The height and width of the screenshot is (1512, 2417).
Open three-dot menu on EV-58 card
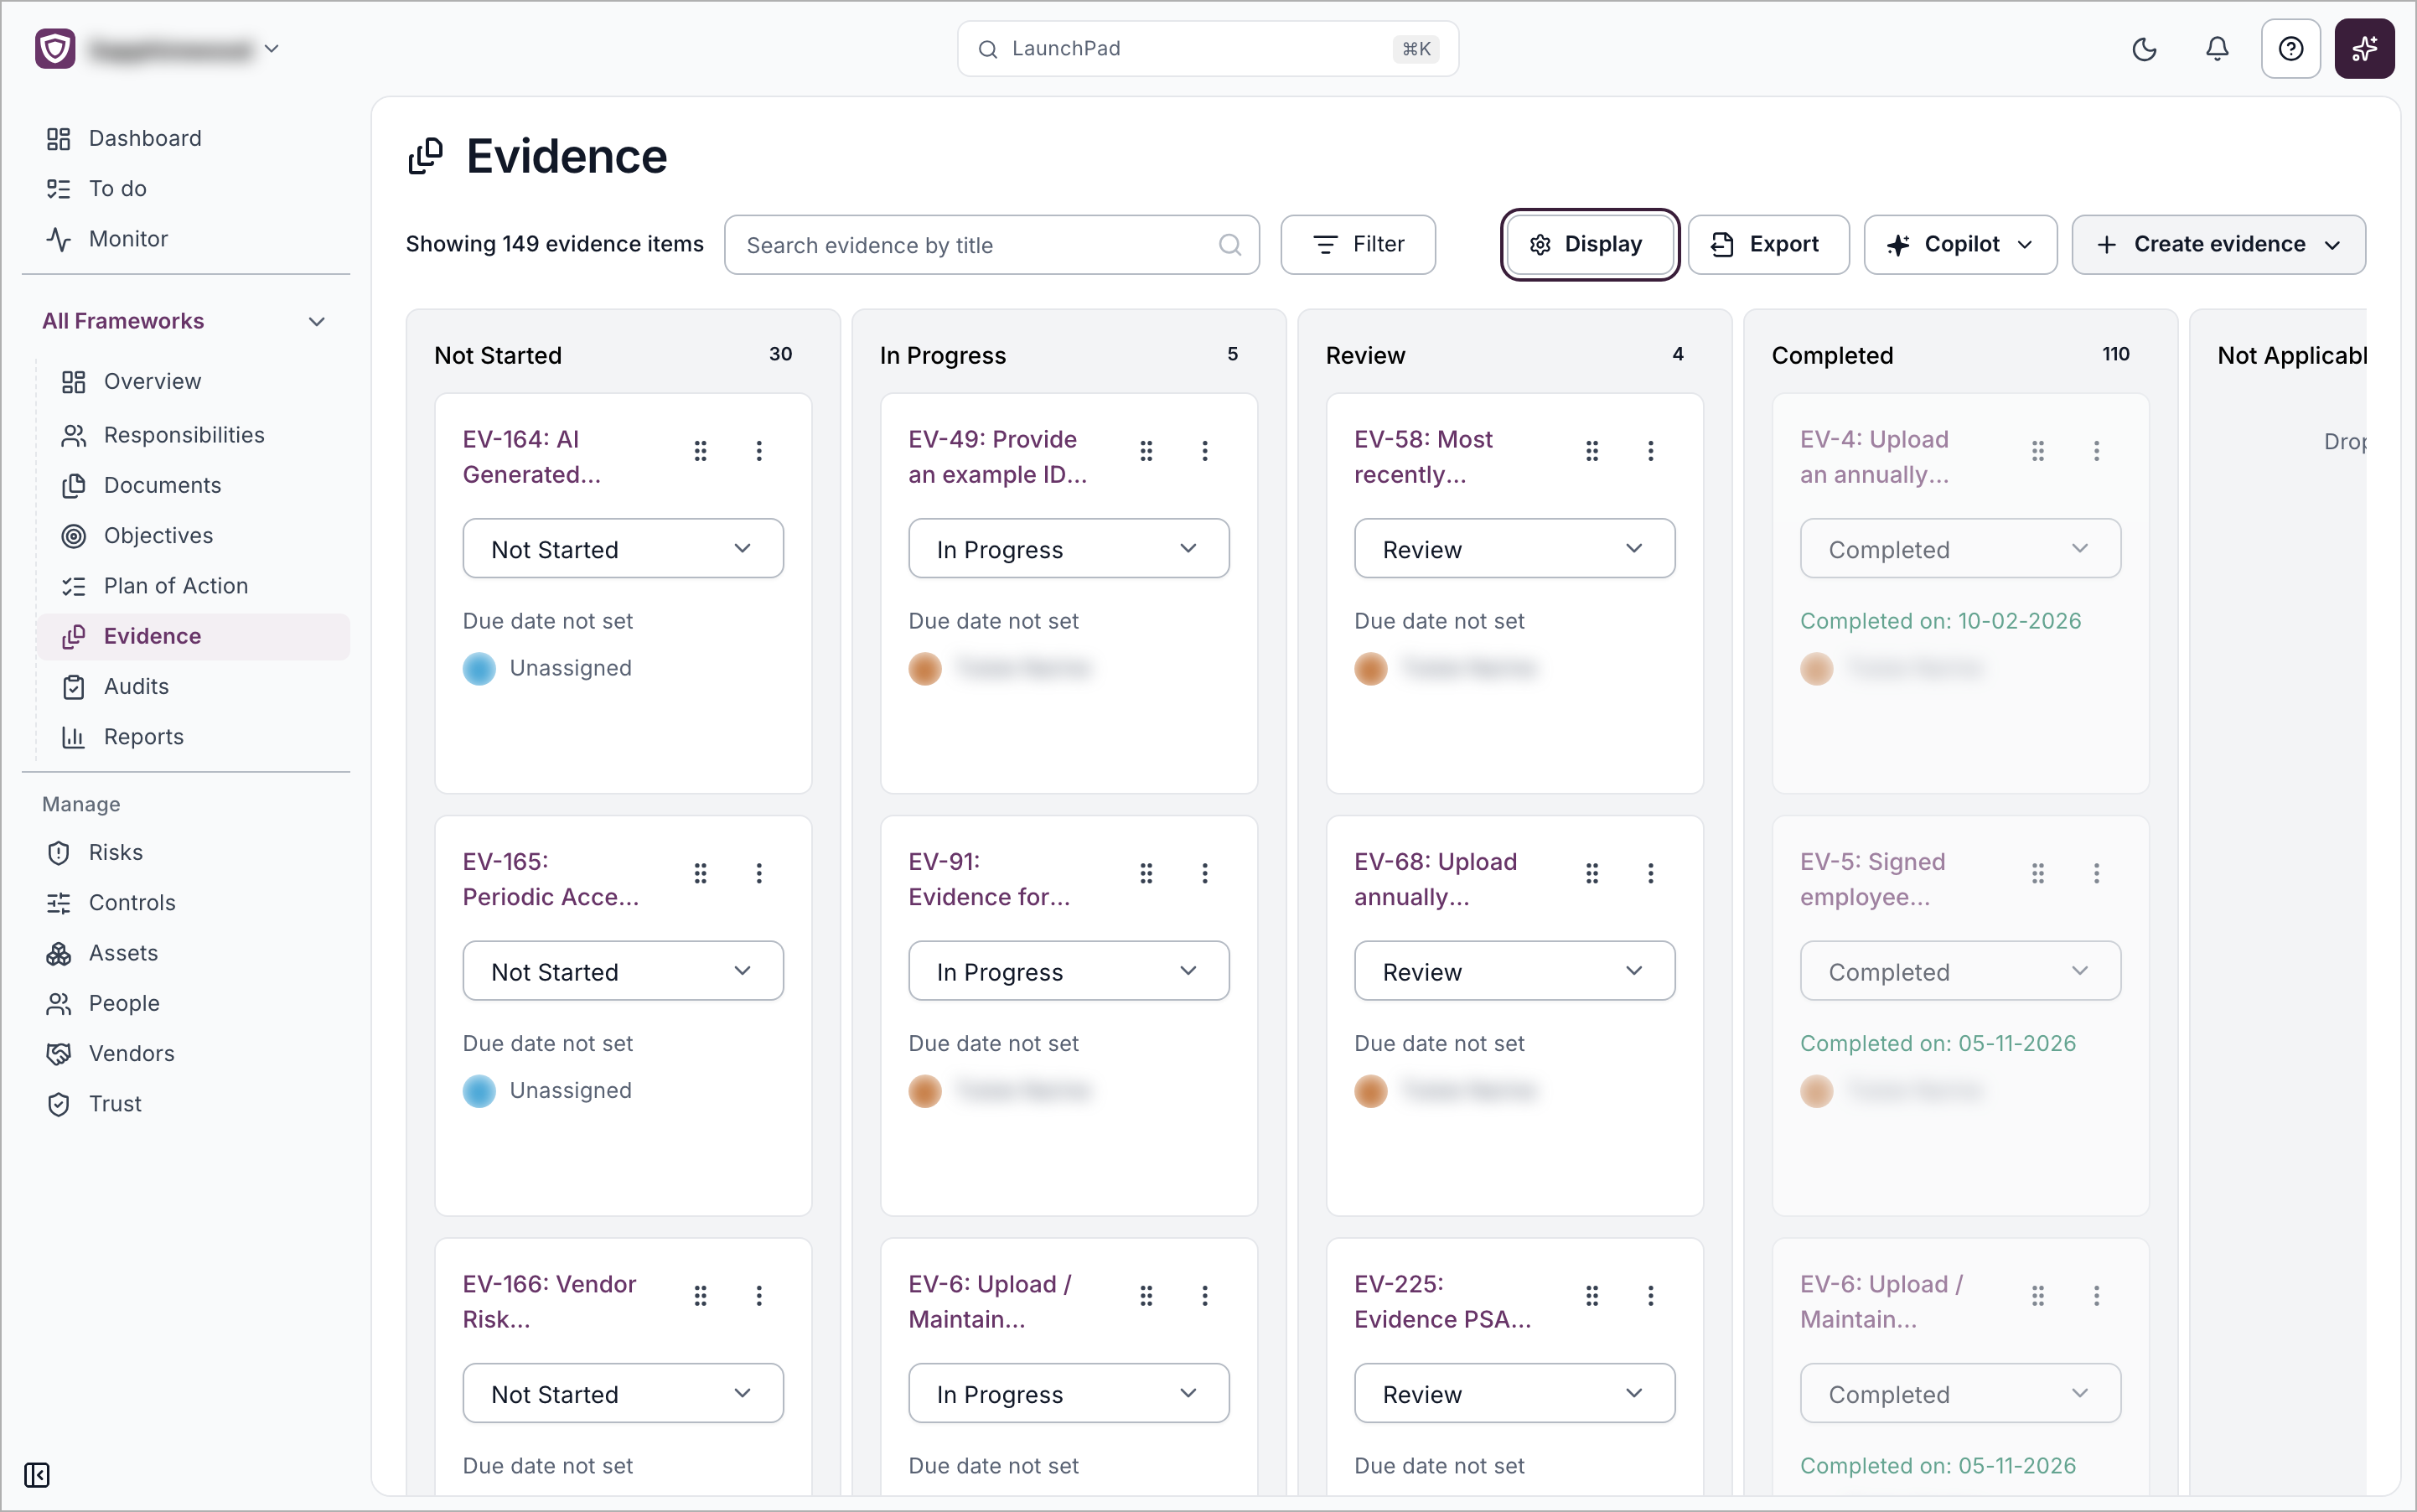(1650, 451)
